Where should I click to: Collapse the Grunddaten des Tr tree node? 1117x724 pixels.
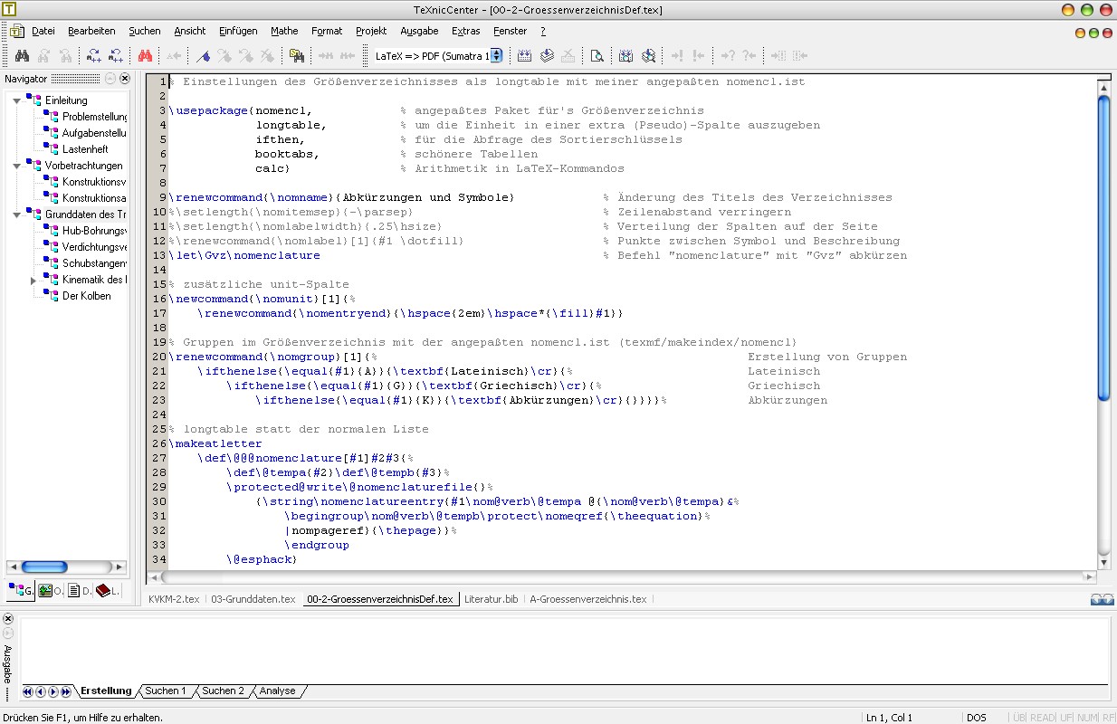17,214
